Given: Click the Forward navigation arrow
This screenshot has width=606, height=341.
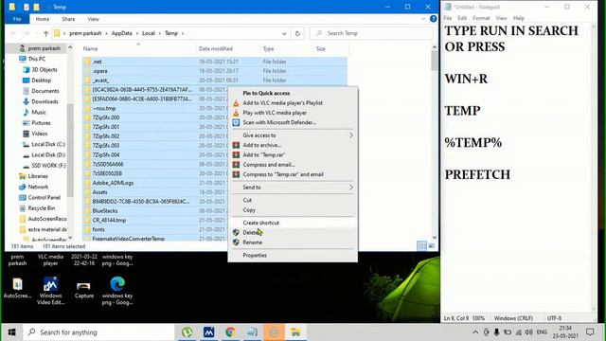Looking at the screenshot, I should click(x=27, y=34).
